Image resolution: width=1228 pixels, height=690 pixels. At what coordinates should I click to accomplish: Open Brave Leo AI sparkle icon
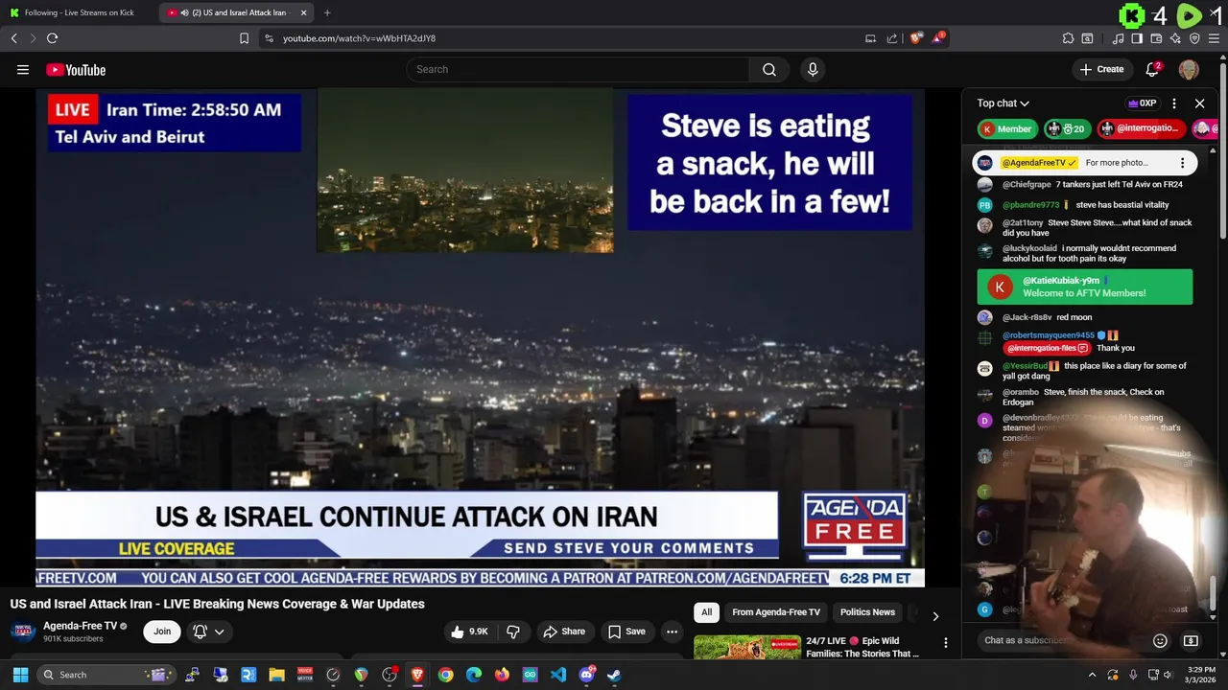pos(1175,38)
